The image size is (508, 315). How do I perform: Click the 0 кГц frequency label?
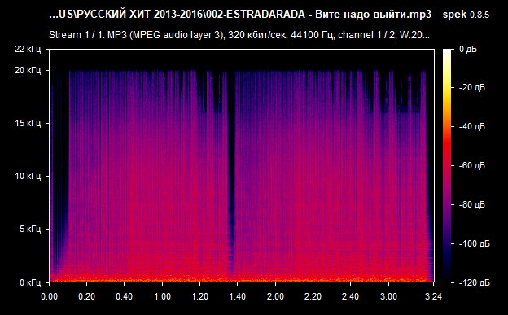tap(30, 282)
